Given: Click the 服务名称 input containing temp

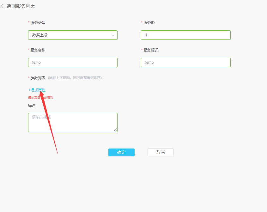Looking at the screenshot, I should [x=73, y=63].
